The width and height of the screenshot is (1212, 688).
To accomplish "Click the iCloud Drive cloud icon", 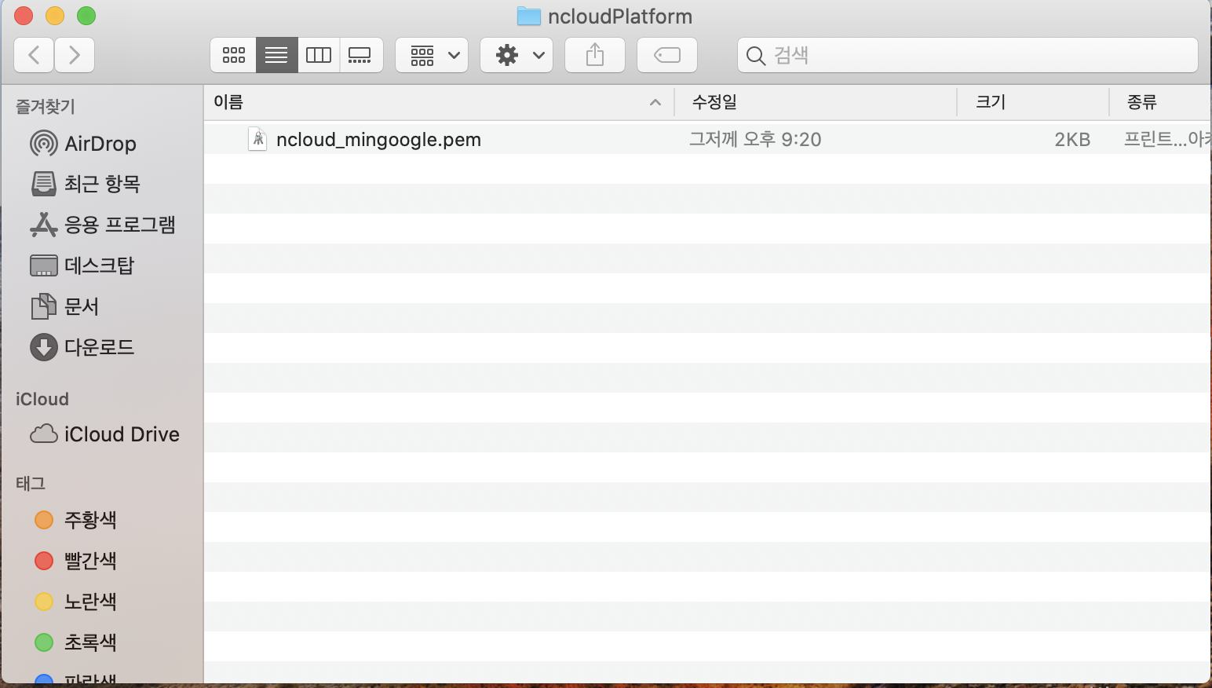I will tap(44, 434).
